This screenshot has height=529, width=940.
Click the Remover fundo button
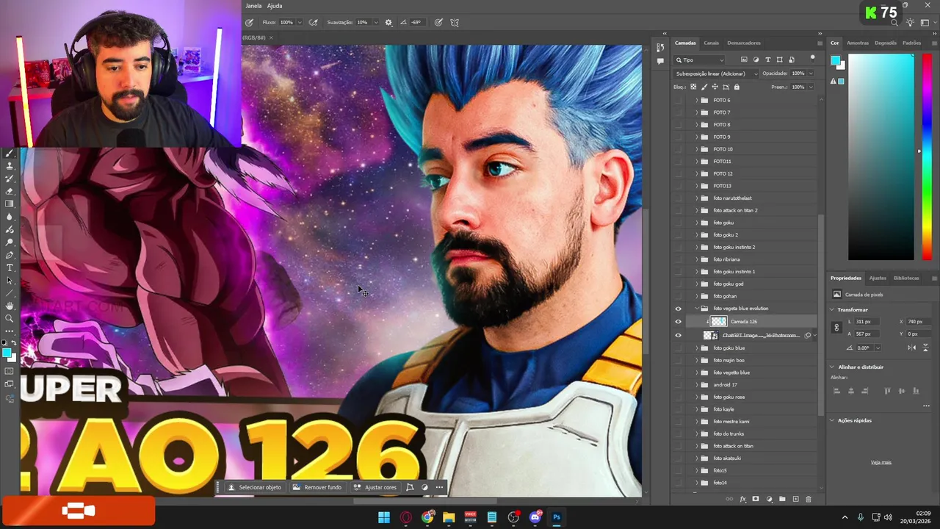coord(317,487)
